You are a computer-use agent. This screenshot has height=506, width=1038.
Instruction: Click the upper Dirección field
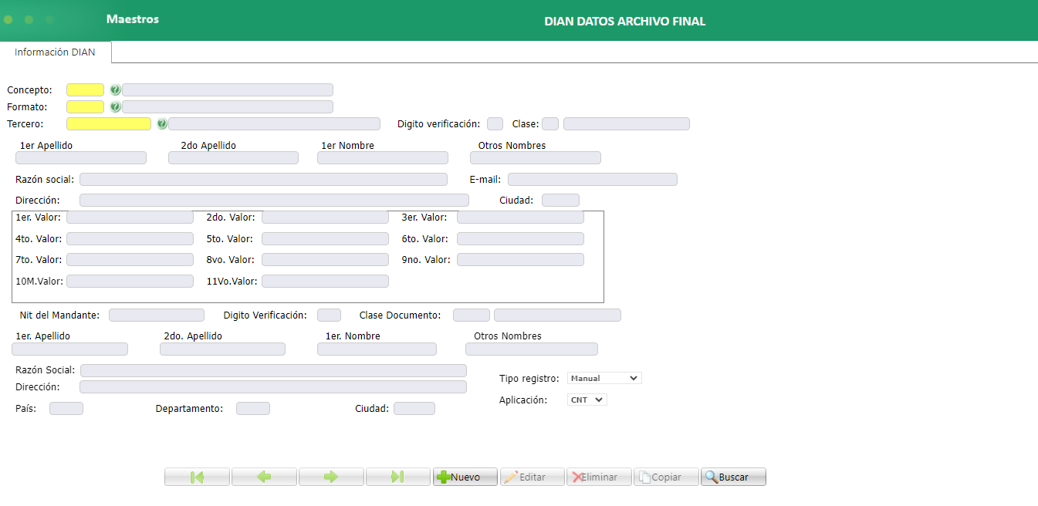(274, 201)
